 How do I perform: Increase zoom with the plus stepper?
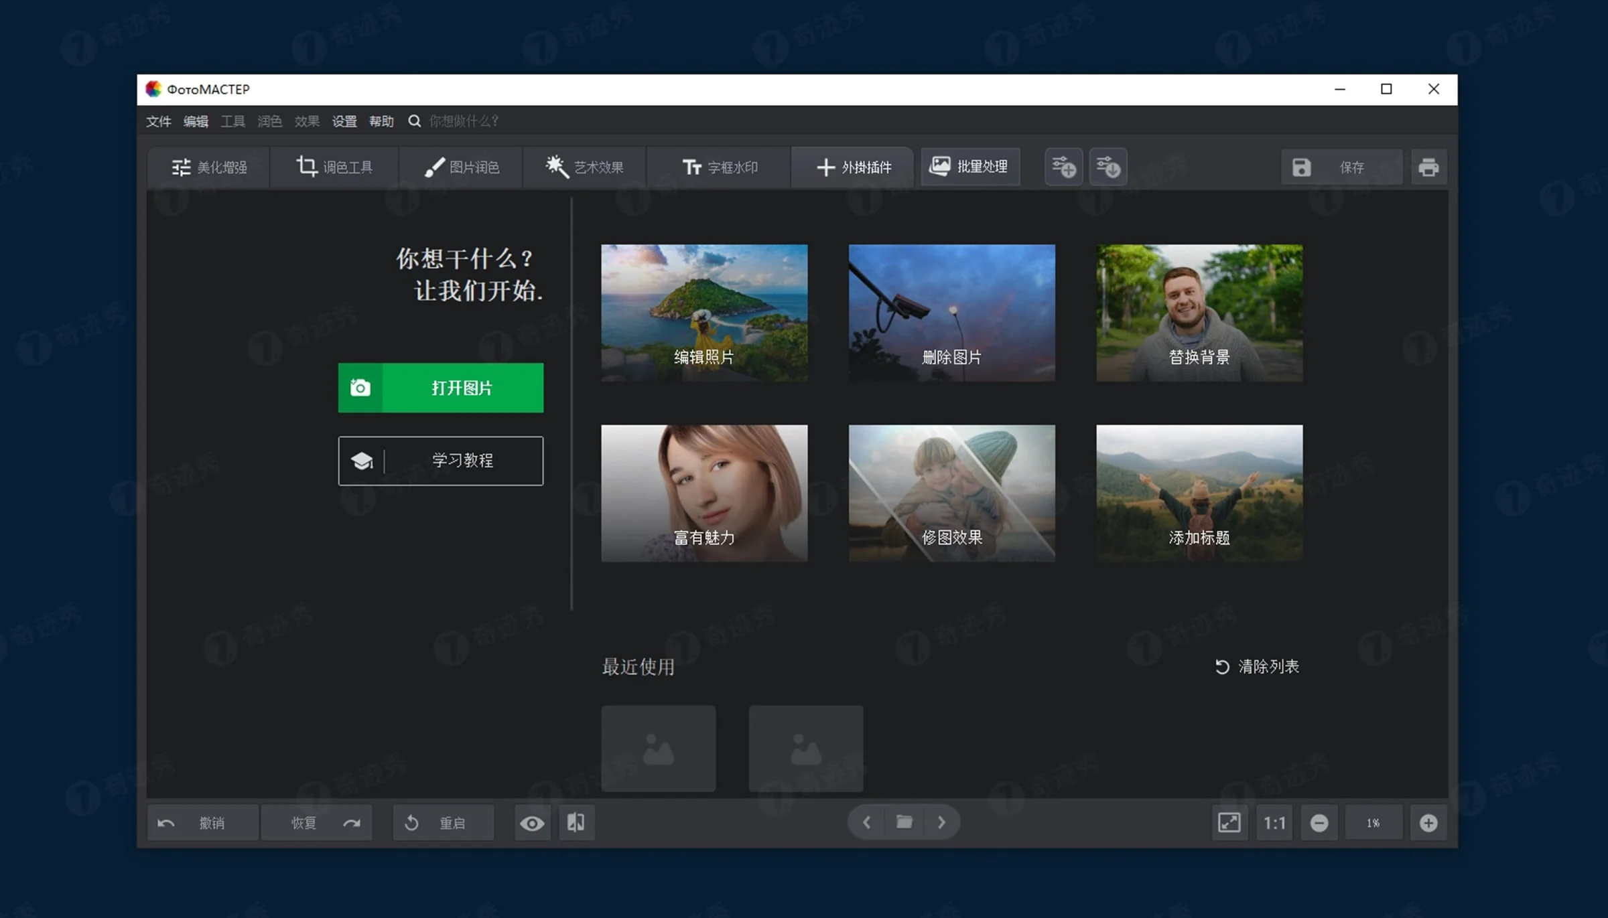(1429, 822)
